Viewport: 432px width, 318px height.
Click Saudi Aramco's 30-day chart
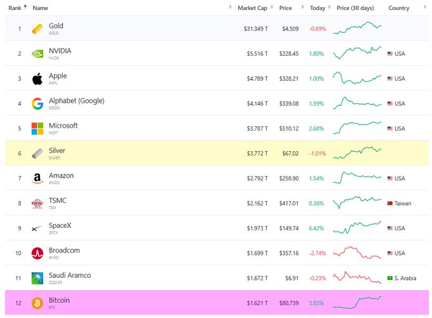[357, 277]
